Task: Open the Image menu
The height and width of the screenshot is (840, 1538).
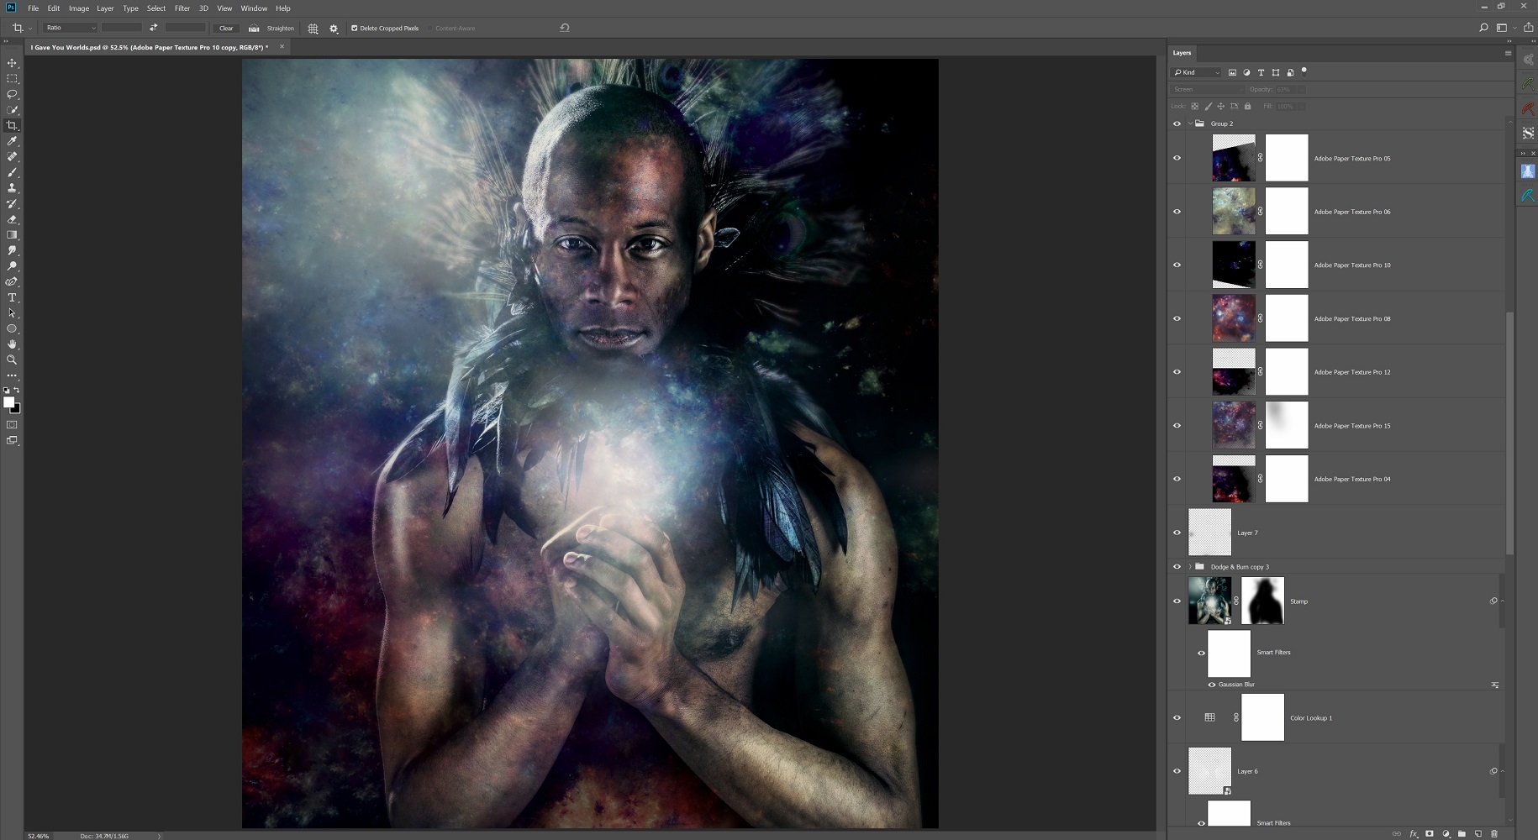Action: [79, 8]
